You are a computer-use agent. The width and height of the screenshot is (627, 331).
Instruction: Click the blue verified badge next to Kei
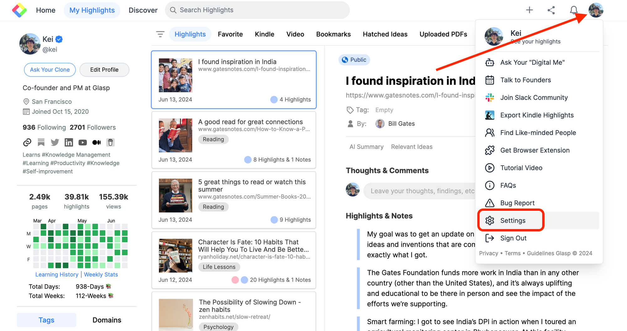coord(59,39)
